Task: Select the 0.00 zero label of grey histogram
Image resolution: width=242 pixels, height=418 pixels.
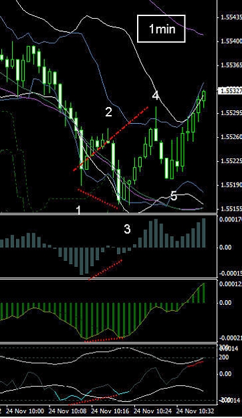Action: click(225, 247)
